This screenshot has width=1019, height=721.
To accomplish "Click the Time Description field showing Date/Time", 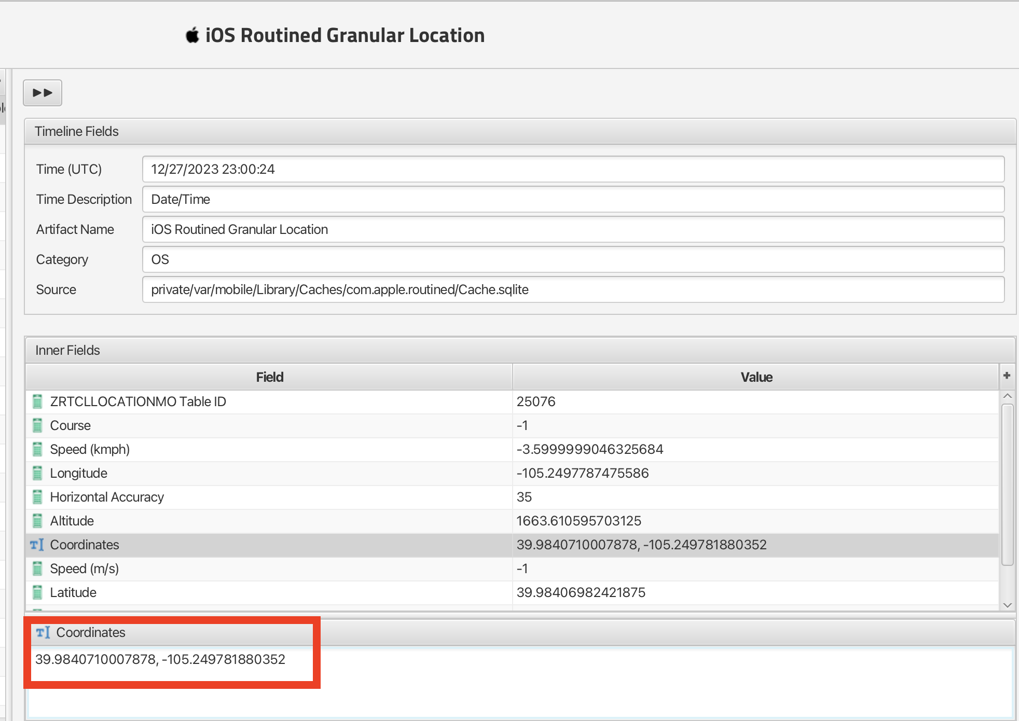I will pyautogui.click(x=573, y=199).
